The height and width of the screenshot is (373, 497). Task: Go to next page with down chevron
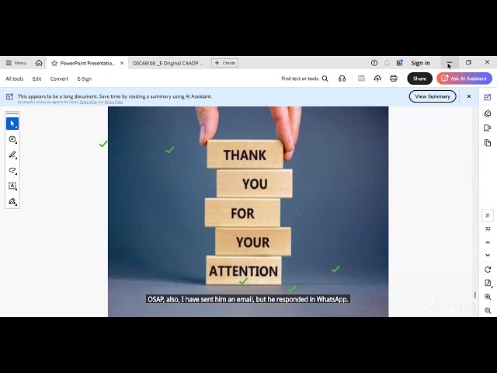coord(488,255)
